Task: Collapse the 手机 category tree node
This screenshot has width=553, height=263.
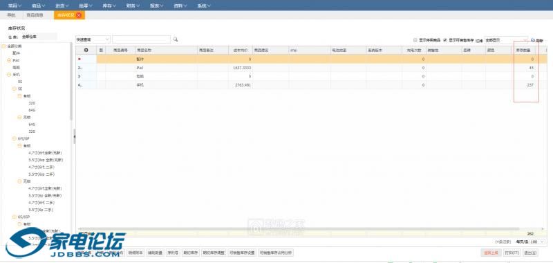Action: 9,75
